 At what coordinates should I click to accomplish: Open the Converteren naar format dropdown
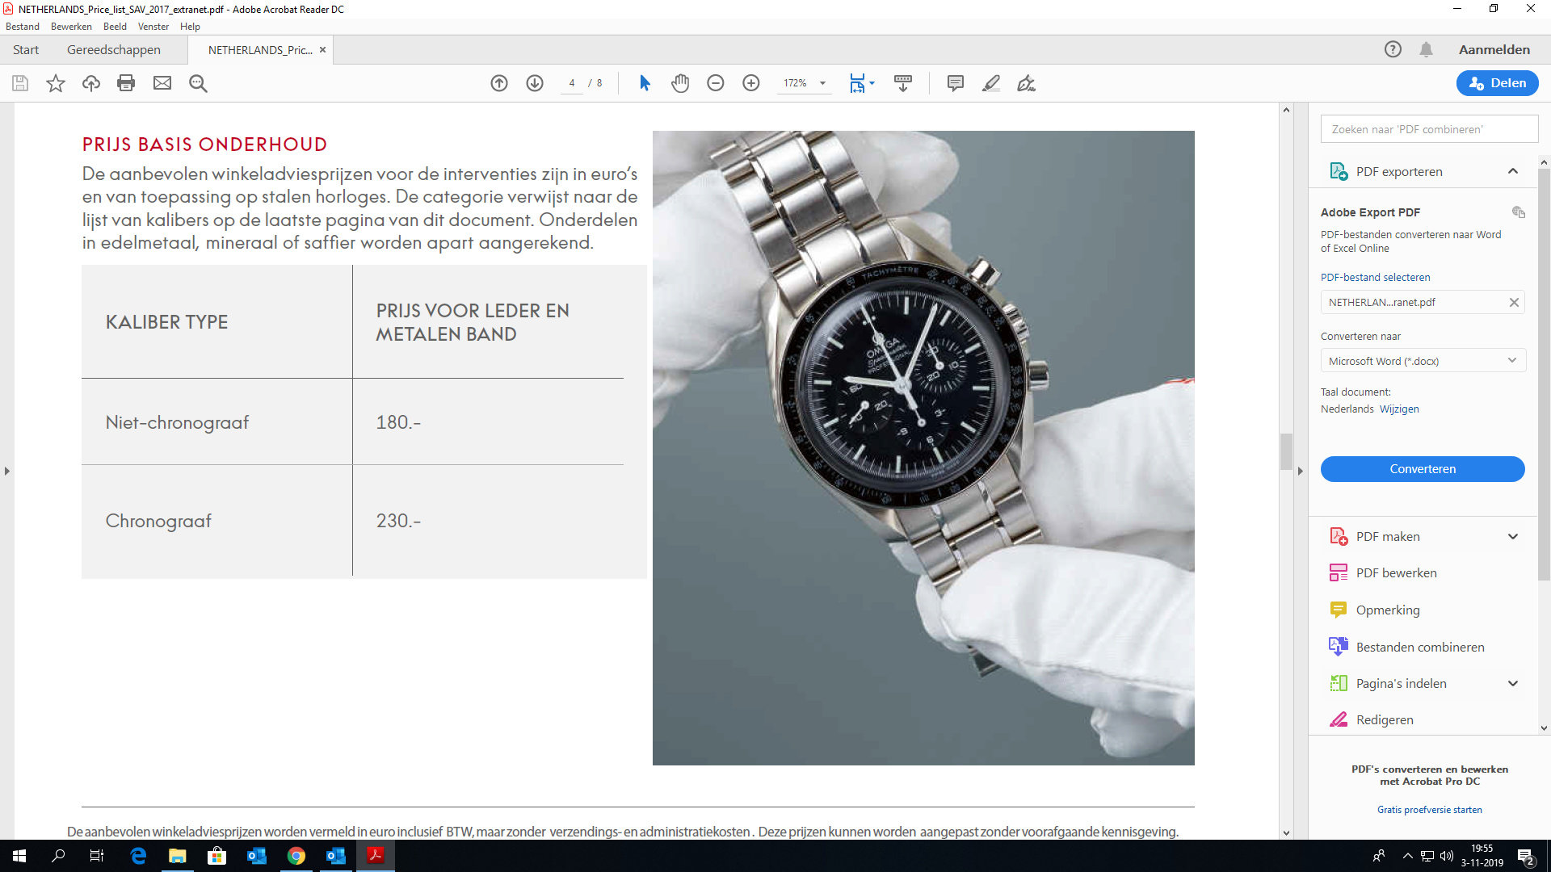pyautogui.click(x=1423, y=361)
